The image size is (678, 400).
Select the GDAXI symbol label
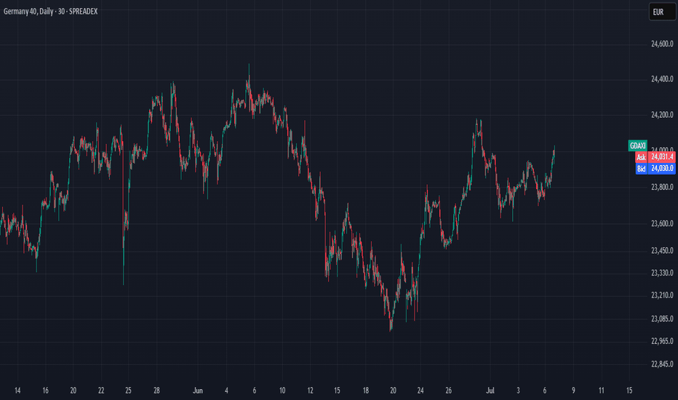pyautogui.click(x=637, y=145)
